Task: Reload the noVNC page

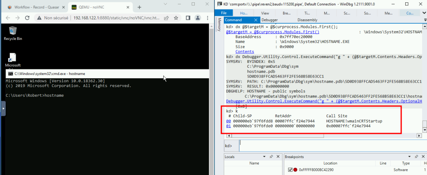Action: [27, 18]
